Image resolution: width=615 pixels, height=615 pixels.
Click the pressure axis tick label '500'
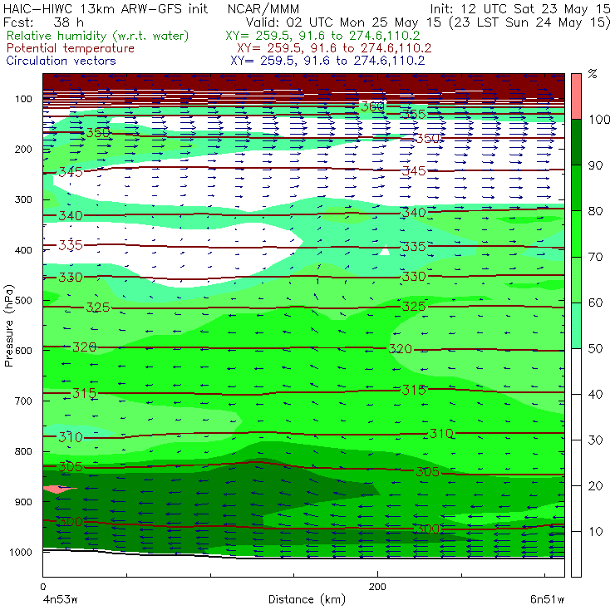coord(23,301)
